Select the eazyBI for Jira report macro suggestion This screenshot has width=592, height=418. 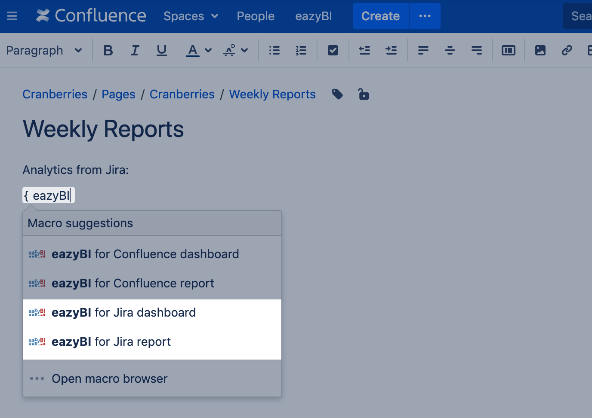(111, 342)
